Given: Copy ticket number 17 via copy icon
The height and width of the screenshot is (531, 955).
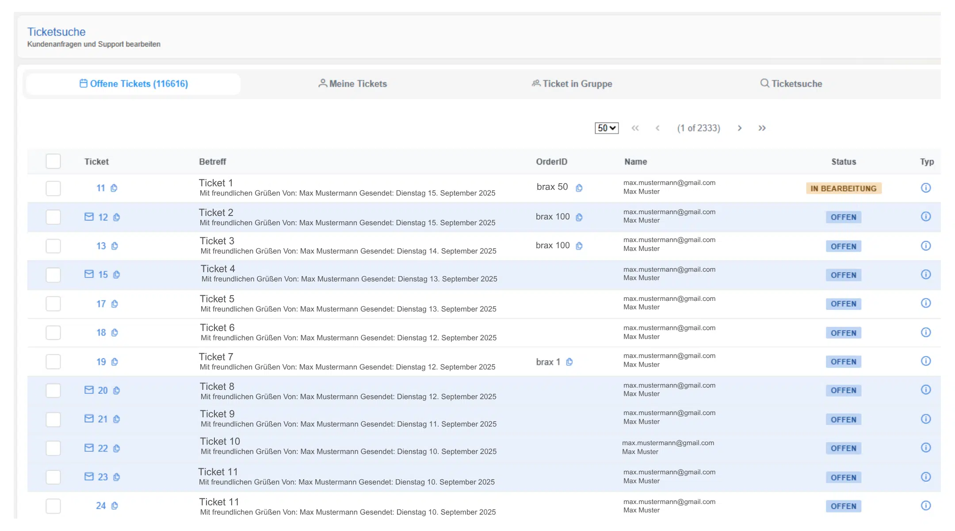Looking at the screenshot, I should point(115,304).
